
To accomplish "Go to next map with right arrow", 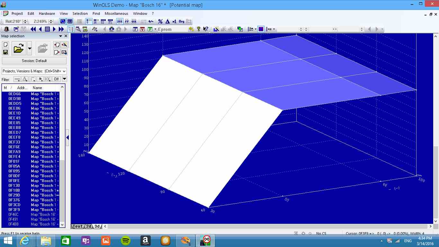I will [54, 29].
